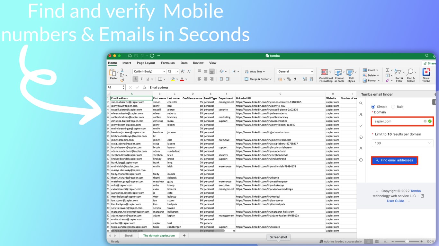Open Conditional Formatting
Viewport: 439px width, 246px height.
click(x=326, y=76)
